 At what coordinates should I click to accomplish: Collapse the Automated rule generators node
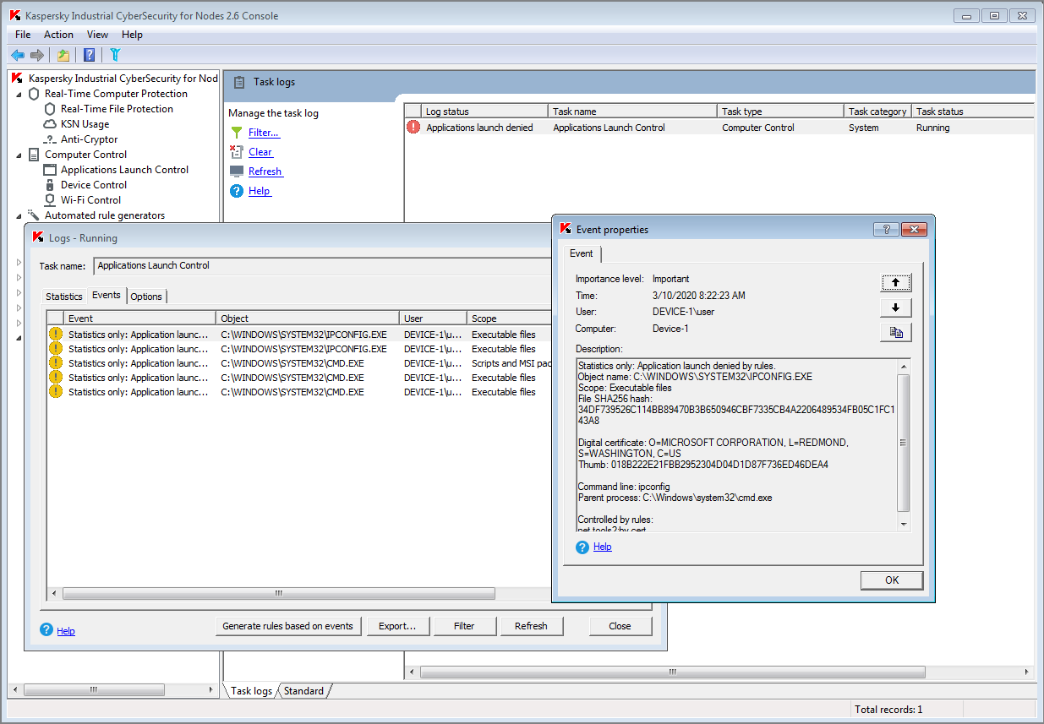click(x=19, y=215)
